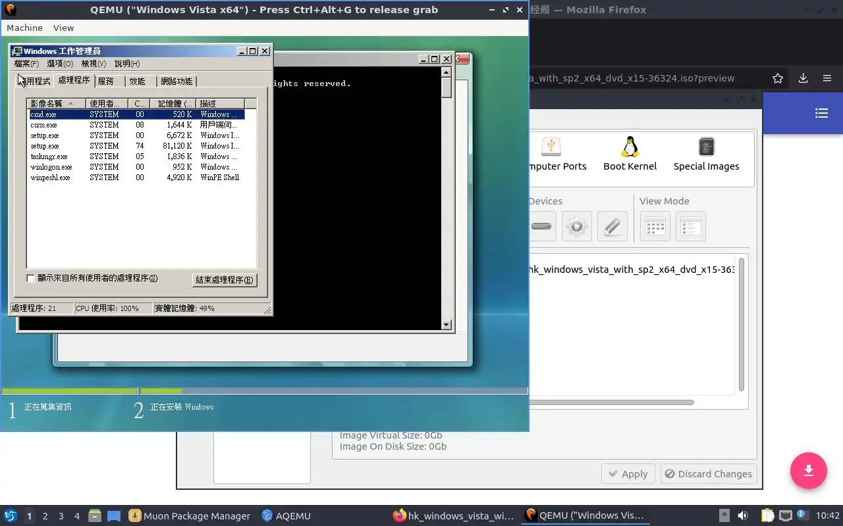Open the 檢視(V) menu in Task Manager
The width and height of the screenshot is (843, 526).
pos(94,64)
